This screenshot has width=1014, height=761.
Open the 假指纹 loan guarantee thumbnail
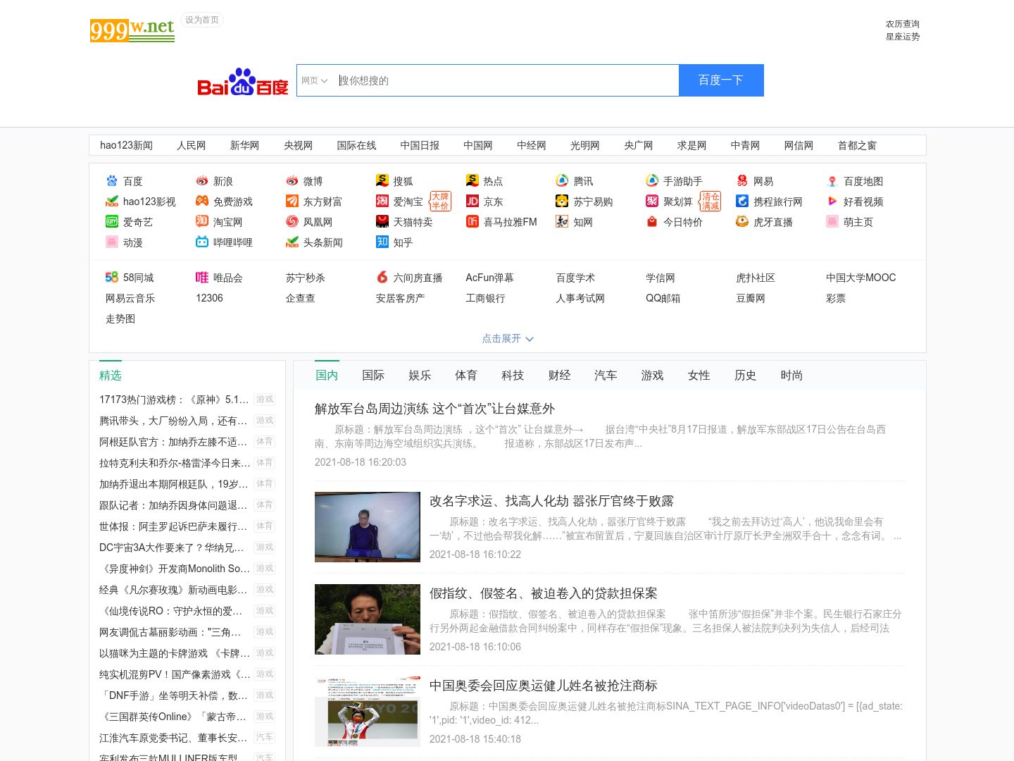coord(368,619)
